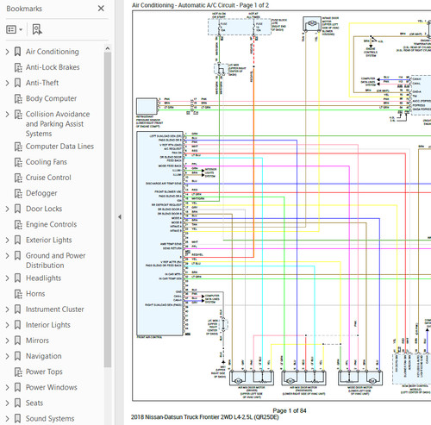Open the Horns bookmark
Screen dimensions: 431x425
point(35,294)
